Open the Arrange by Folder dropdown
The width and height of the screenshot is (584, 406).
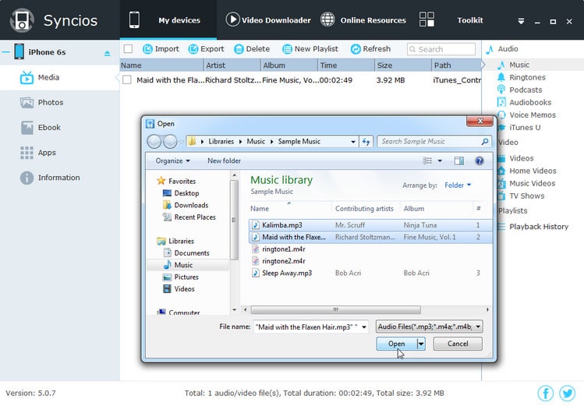click(x=458, y=185)
